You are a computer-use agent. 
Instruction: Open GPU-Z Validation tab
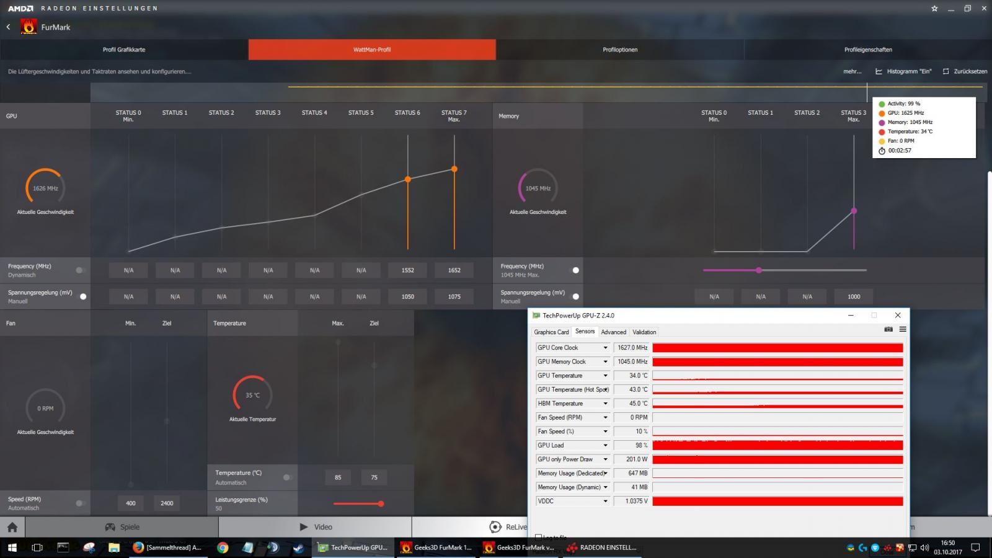click(x=644, y=332)
